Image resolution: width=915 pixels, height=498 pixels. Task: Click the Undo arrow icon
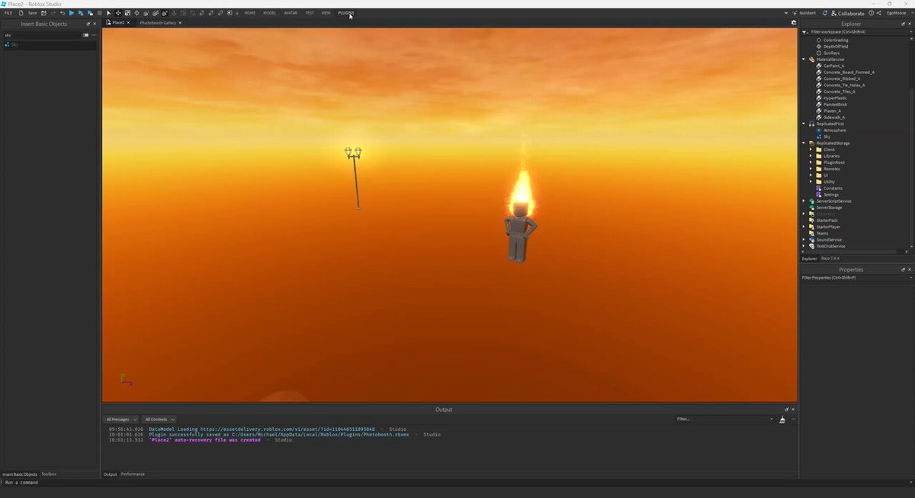coord(63,13)
